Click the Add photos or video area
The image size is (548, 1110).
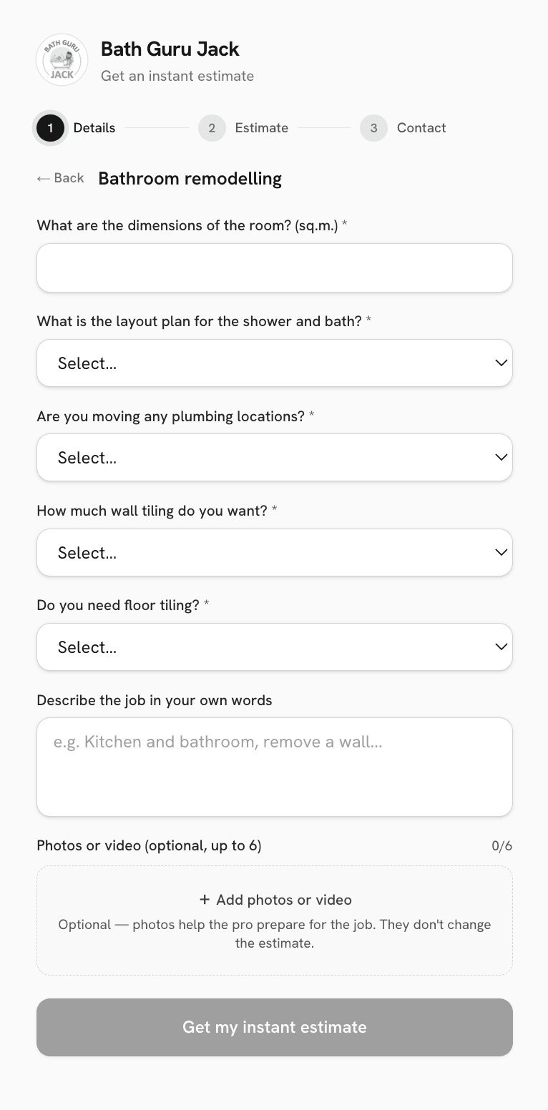click(275, 920)
